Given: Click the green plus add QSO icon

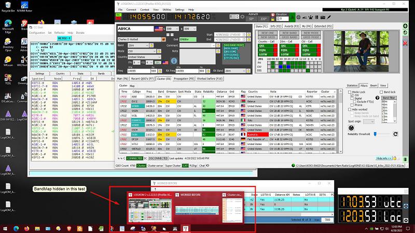Looking at the screenshot, I should (405, 26).
